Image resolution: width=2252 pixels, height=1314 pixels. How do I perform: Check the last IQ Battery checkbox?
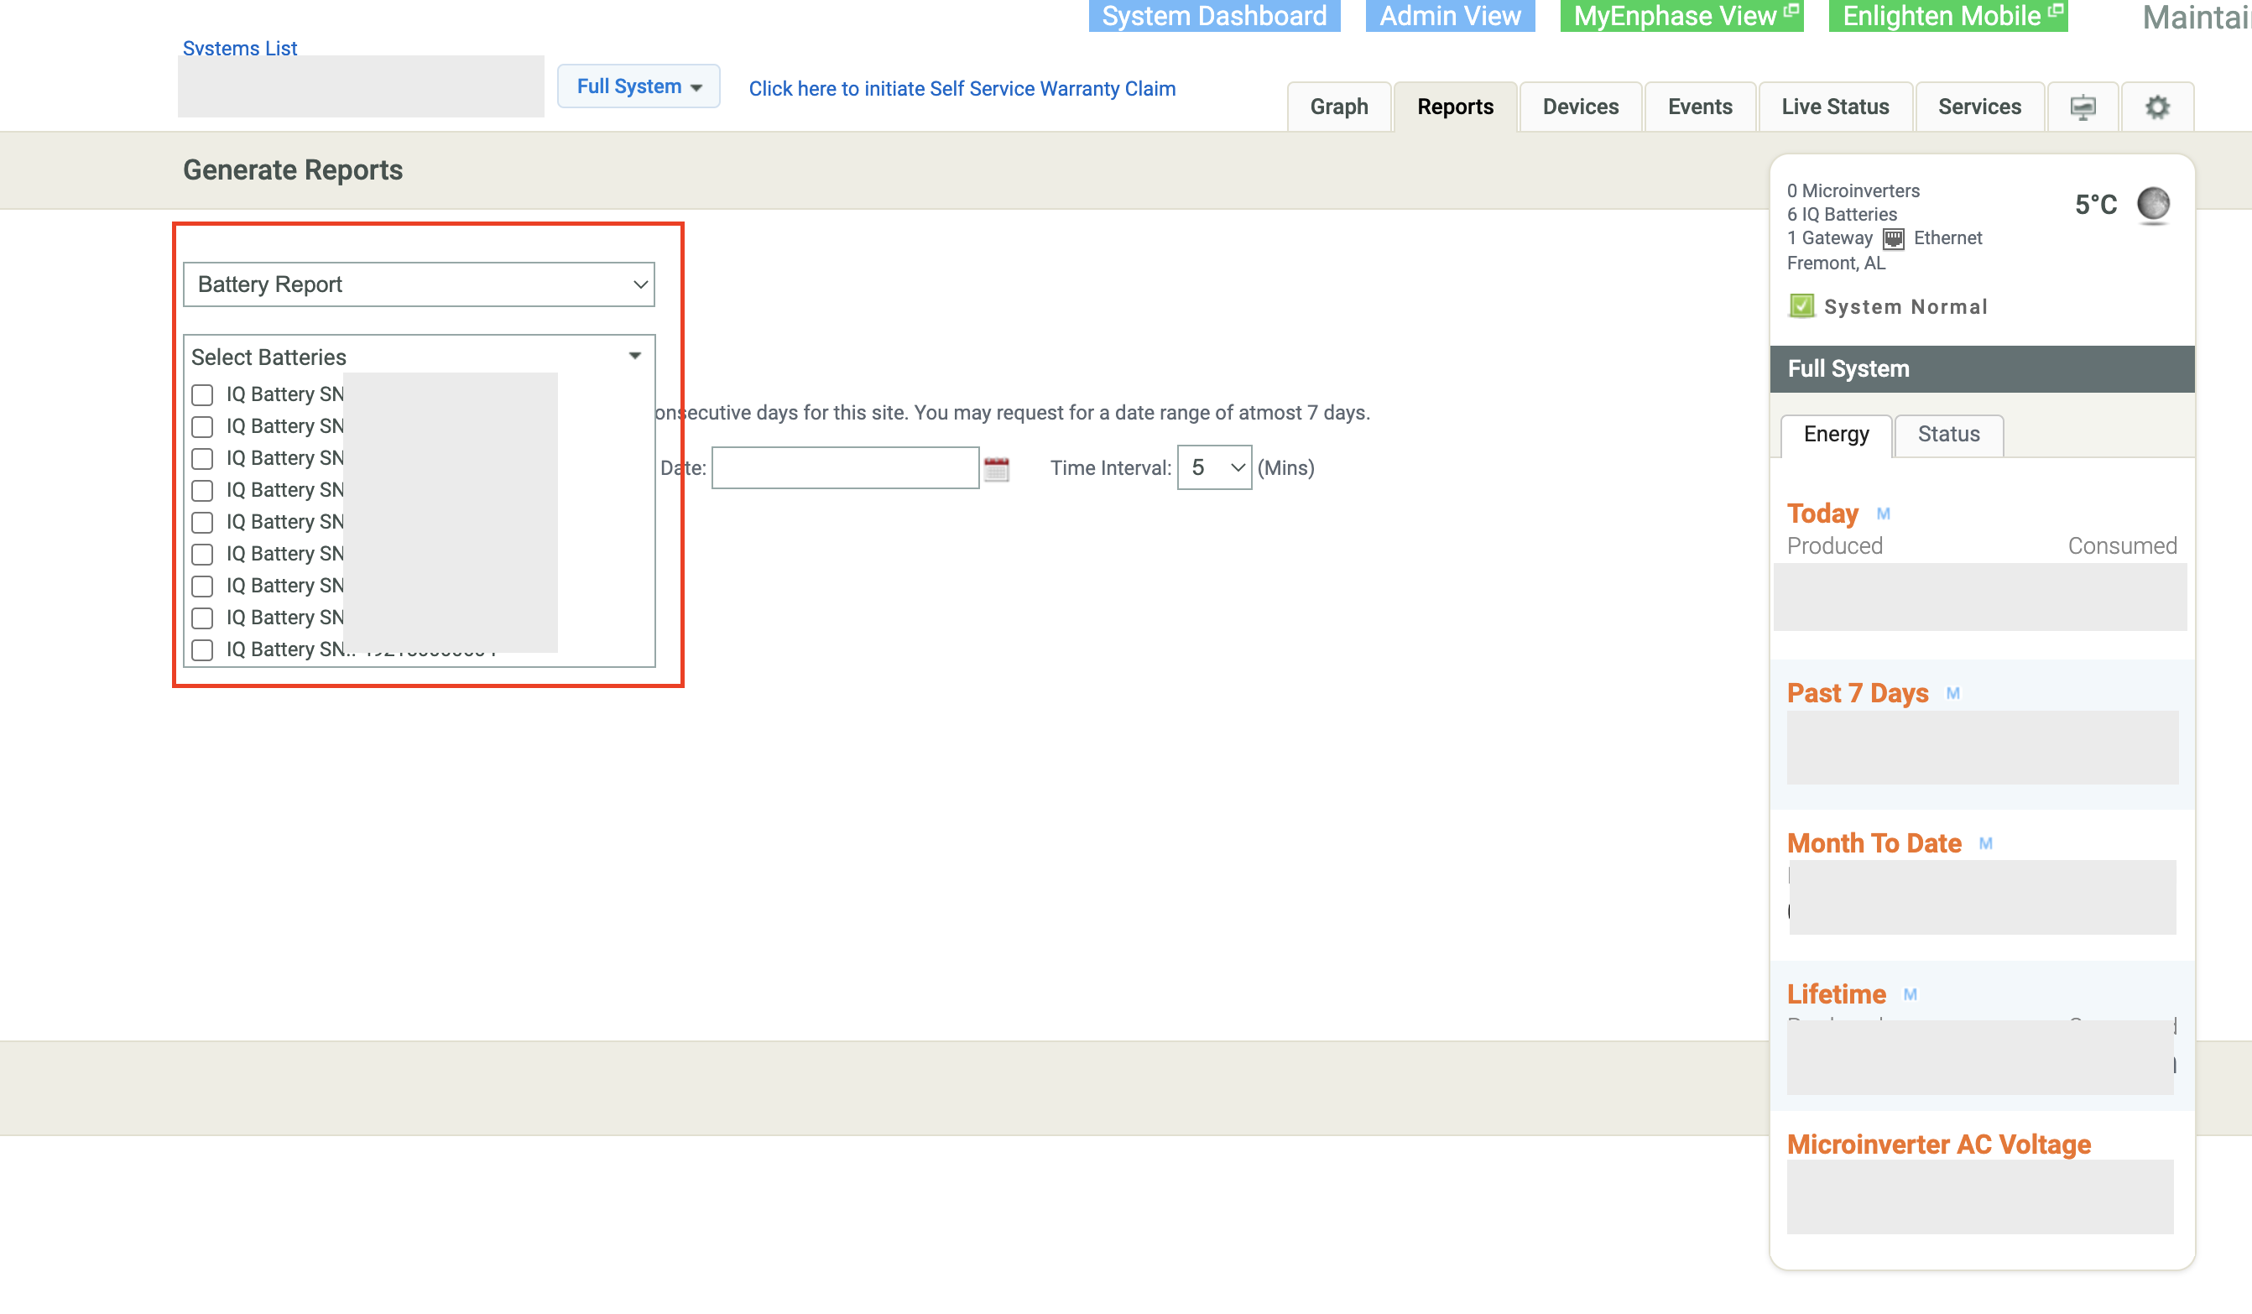click(x=202, y=649)
